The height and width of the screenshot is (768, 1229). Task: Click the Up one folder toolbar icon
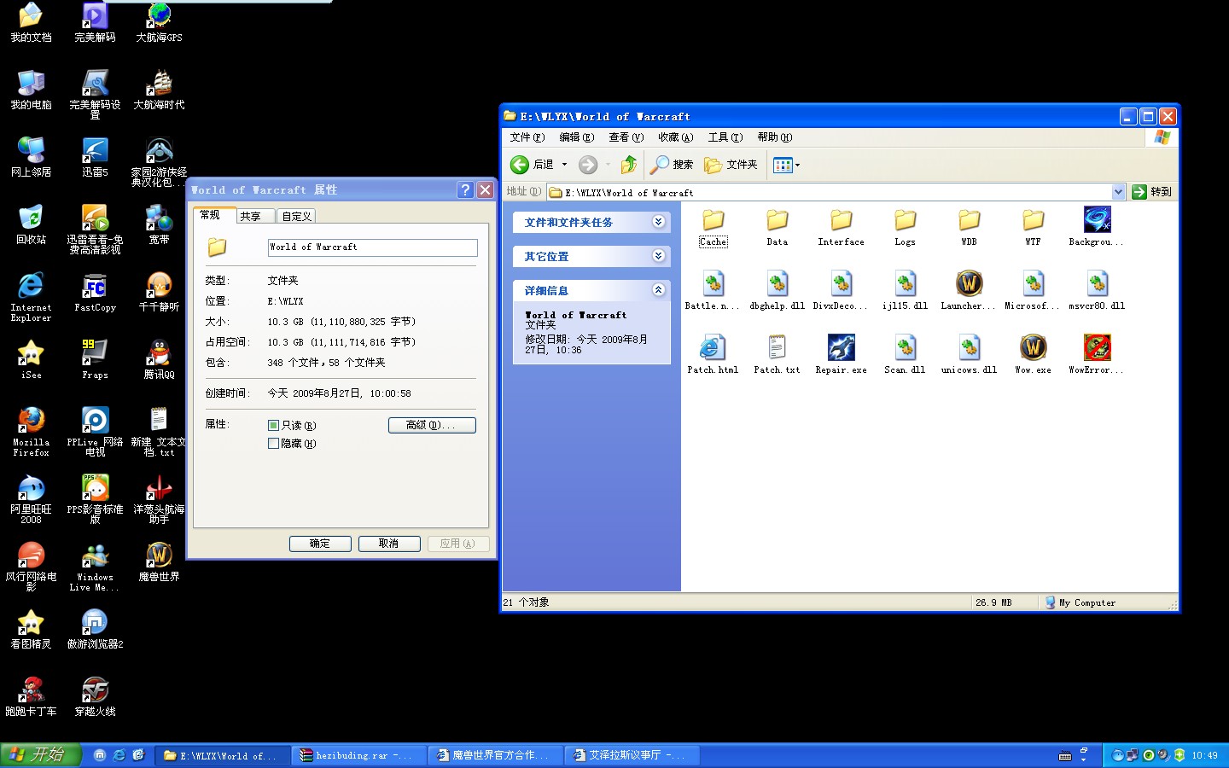[629, 165]
